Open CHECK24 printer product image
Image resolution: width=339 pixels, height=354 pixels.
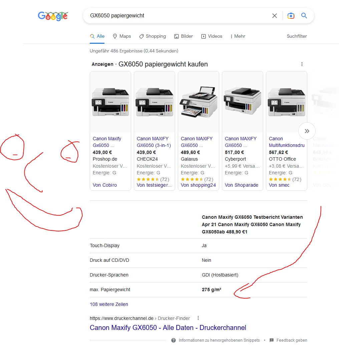(x=154, y=102)
